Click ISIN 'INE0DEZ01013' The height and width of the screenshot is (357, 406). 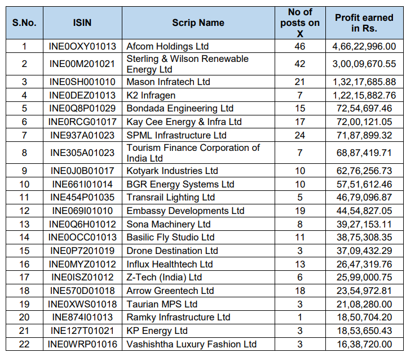click(x=82, y=95)
